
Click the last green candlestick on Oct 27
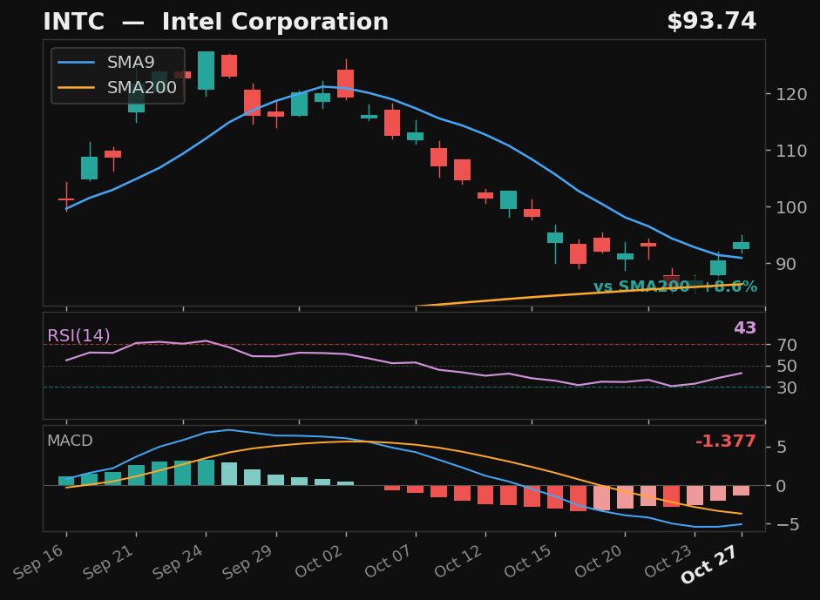(x=742, y=245)
